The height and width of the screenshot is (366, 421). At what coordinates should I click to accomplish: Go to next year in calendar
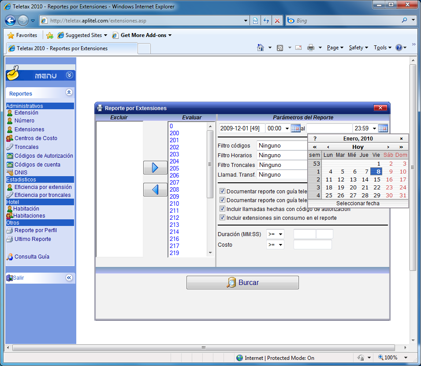coord(401,147)
